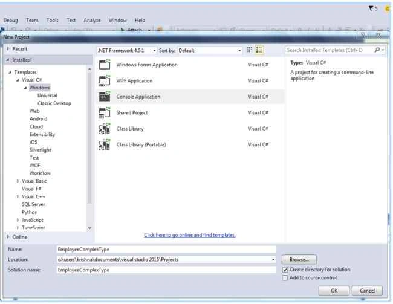The image size is (393, 304).
Task: Select WCF in the template tree
Action: pos(34,166)
